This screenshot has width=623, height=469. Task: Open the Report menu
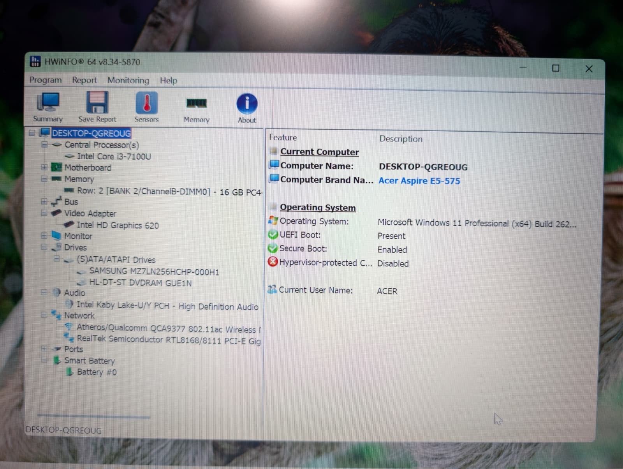[84, 80]
